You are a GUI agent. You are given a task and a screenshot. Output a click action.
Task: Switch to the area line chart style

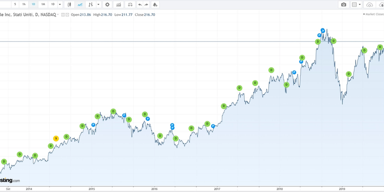80,4
